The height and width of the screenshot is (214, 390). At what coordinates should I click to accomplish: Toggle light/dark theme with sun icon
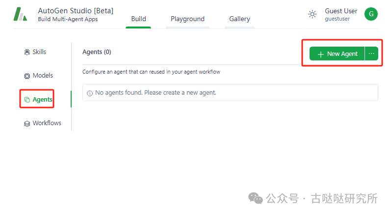point(312,14)
